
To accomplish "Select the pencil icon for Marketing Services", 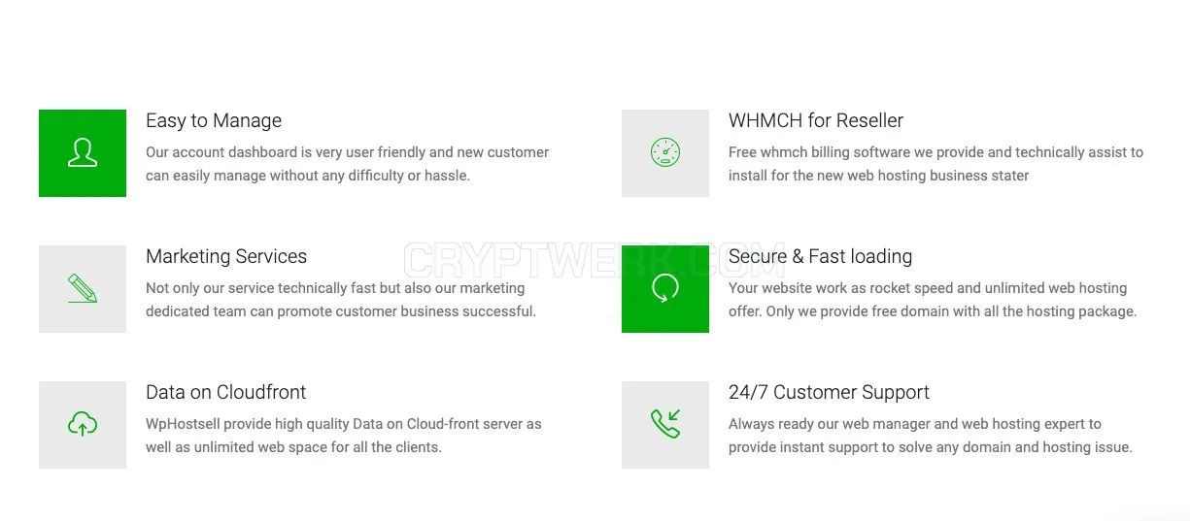I will pyautogui.click(x=83, y=288).
